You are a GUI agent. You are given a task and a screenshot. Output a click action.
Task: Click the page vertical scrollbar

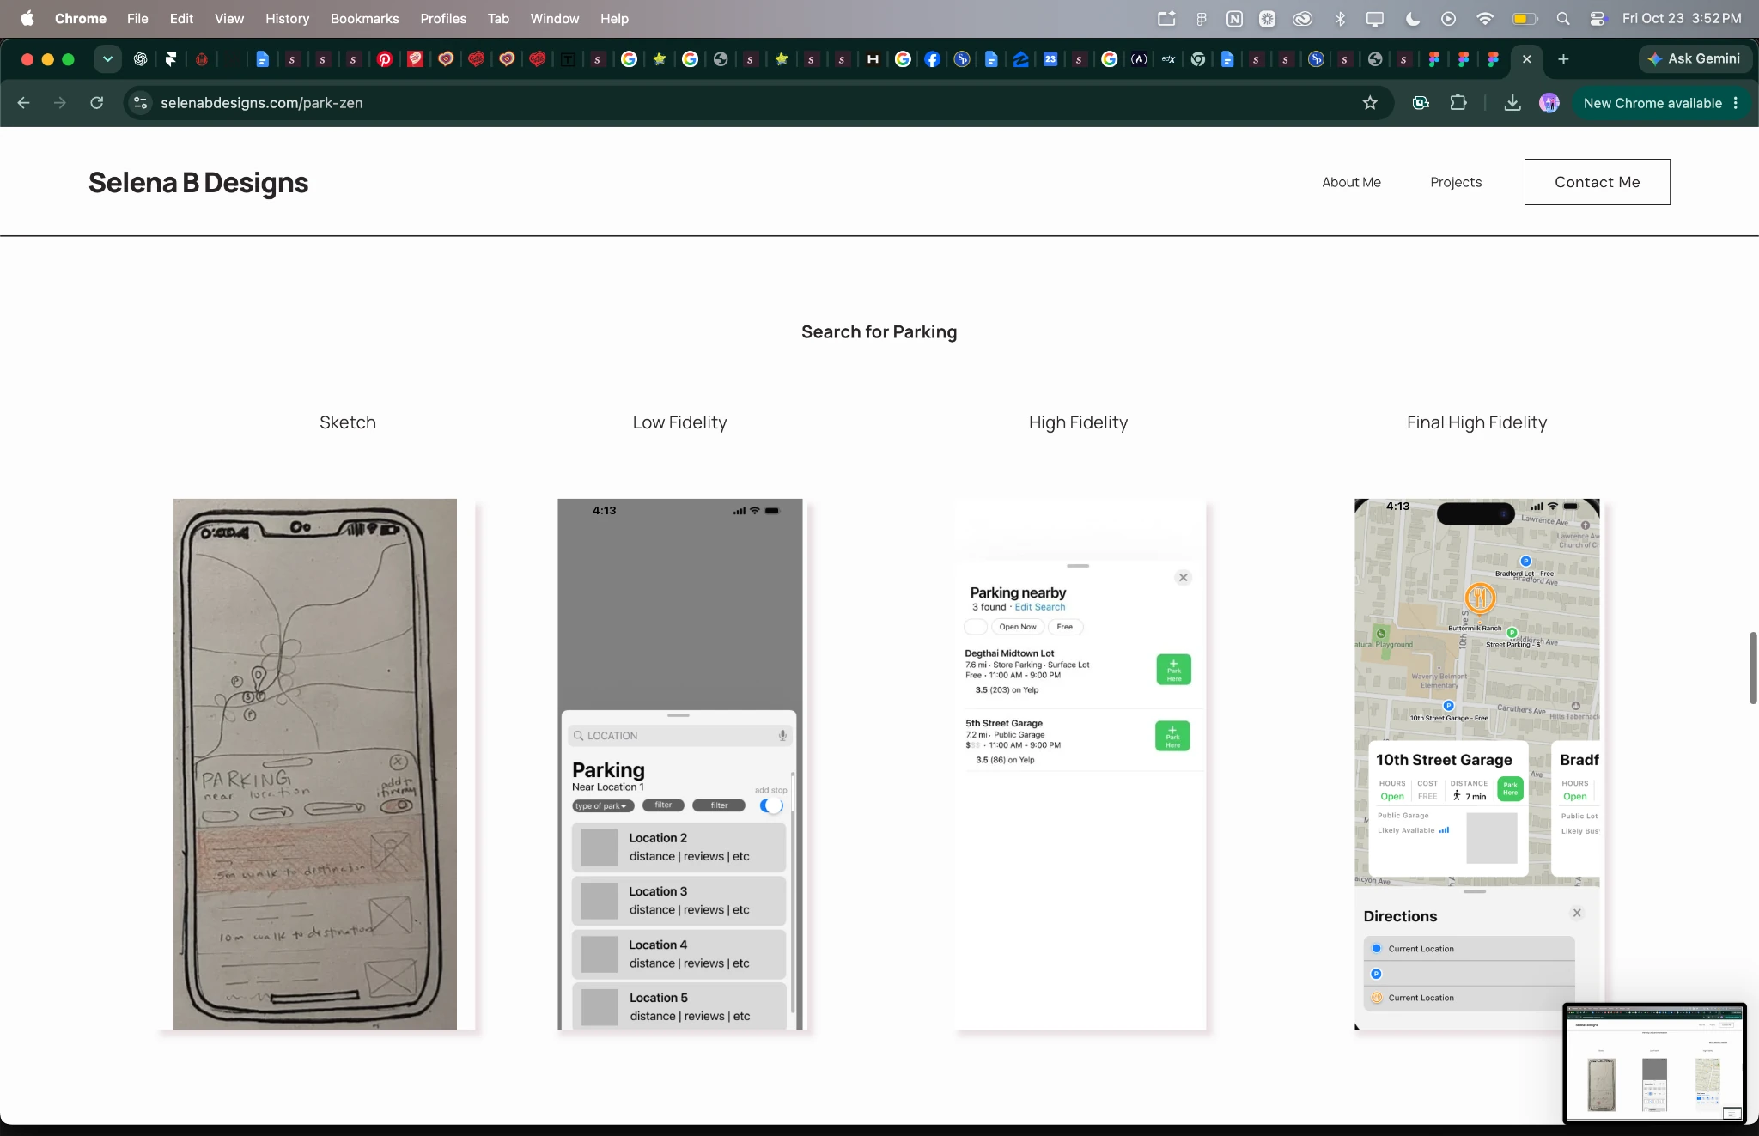point(1753,668)
